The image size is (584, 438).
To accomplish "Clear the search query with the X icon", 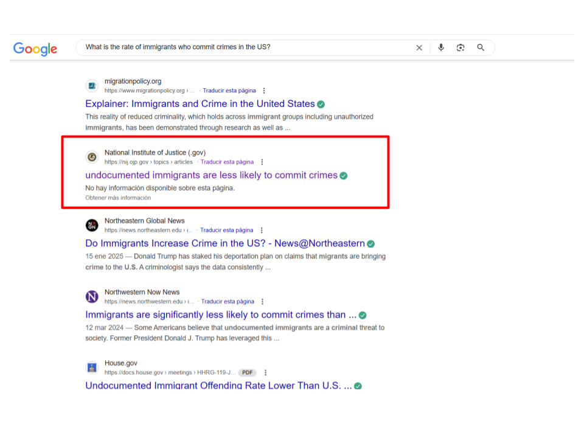I will [x=419, y=47].
